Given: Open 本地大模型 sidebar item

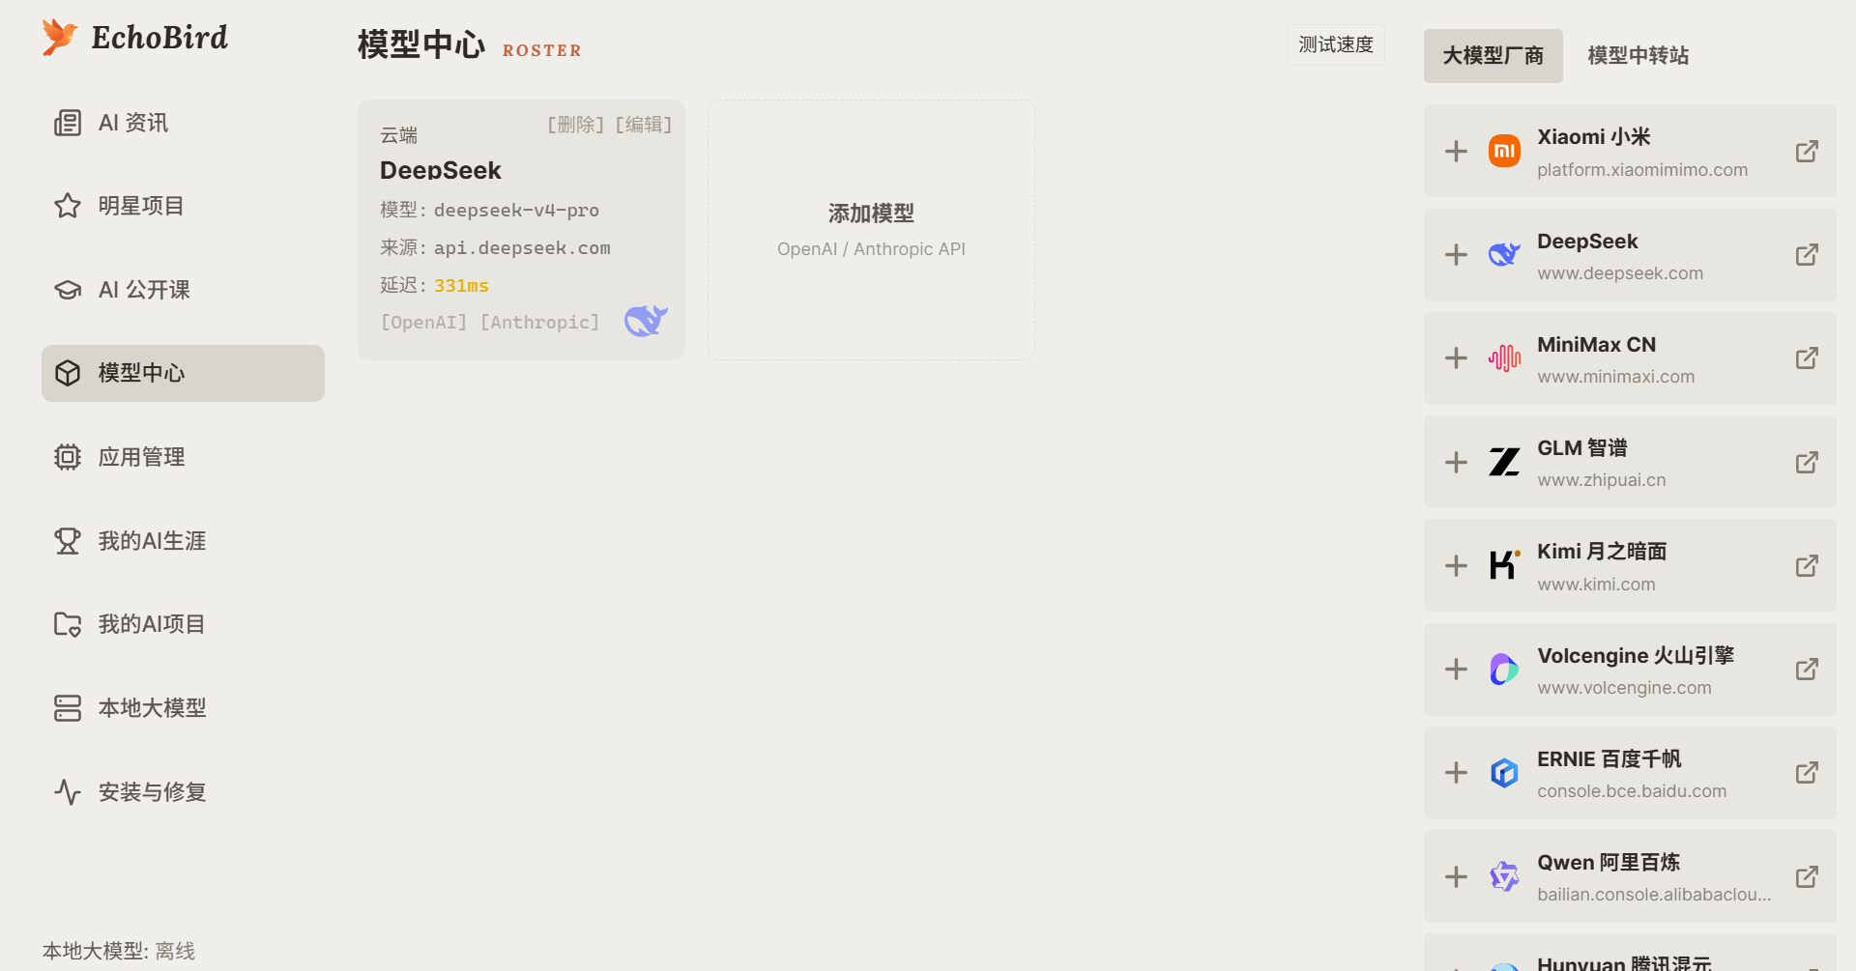Looking at the screenshot, I should coord(183,708).
